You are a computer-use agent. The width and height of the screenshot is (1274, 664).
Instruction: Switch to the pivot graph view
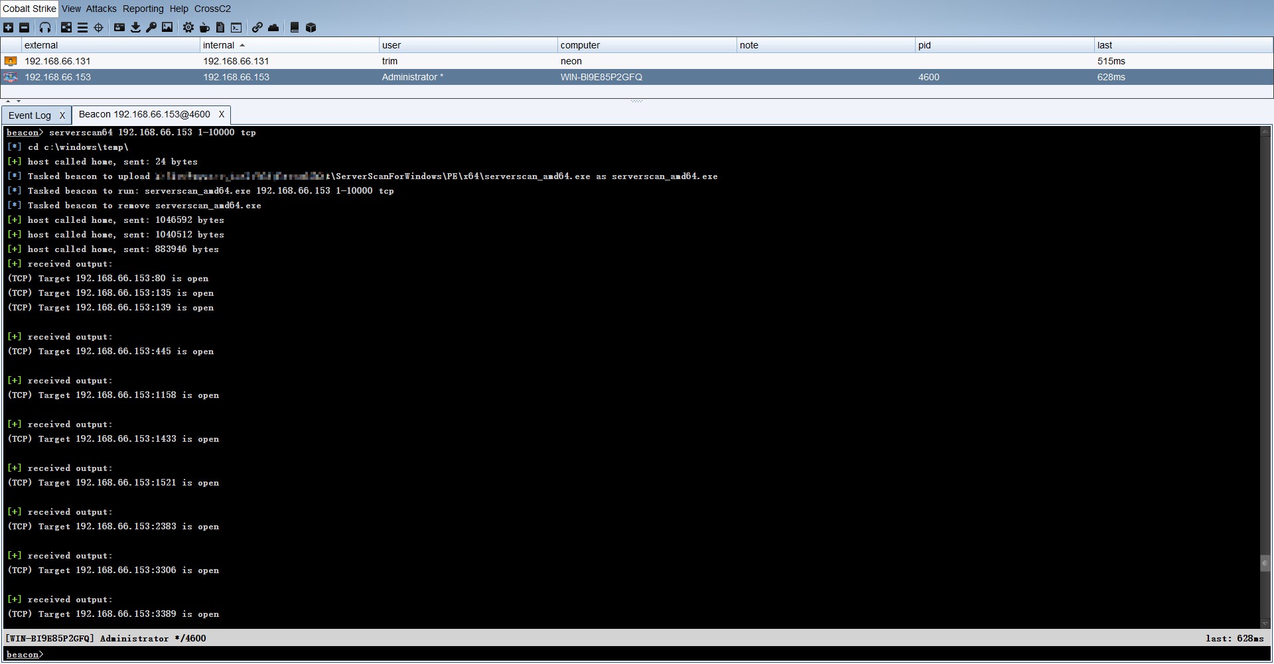click(66, 28)
